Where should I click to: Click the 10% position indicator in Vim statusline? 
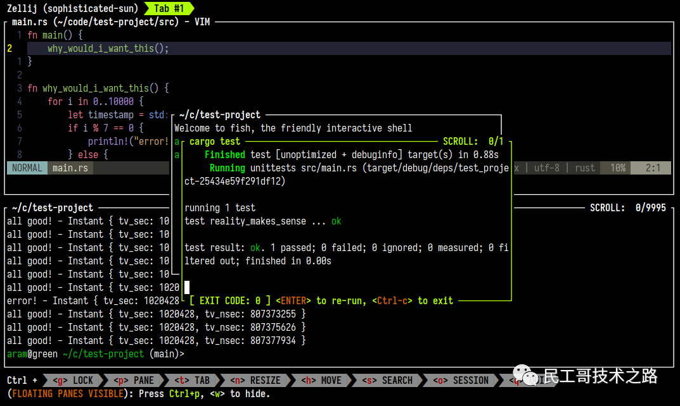point(617,168)
